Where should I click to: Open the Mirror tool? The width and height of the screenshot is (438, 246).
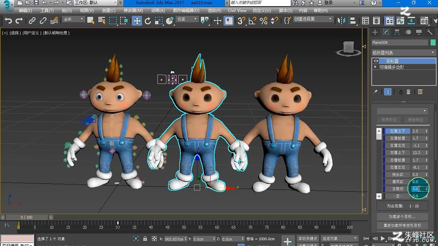[342, 21]
